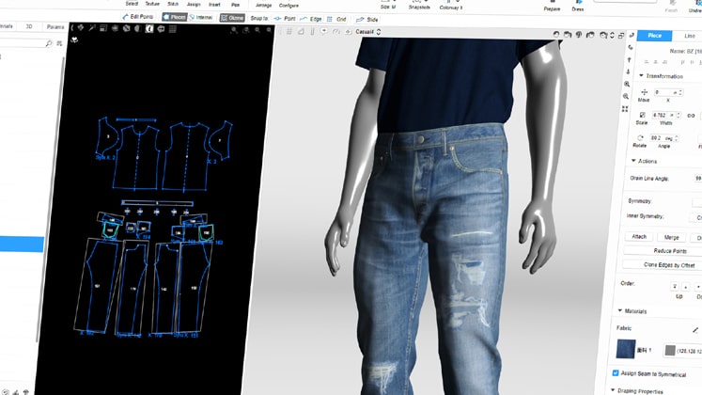Select the denim fabric swatch
Screen dimensions: 702x395
point(625,350)
